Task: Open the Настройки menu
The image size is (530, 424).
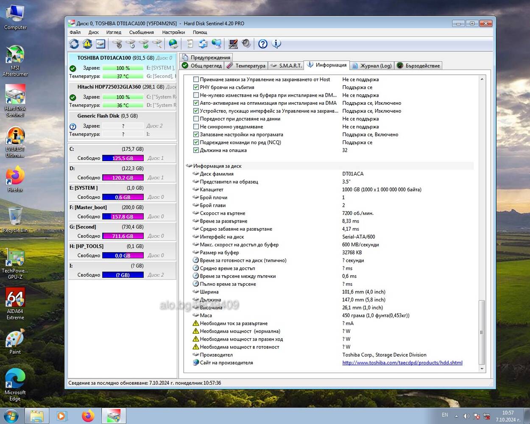Action: (173, 32)
